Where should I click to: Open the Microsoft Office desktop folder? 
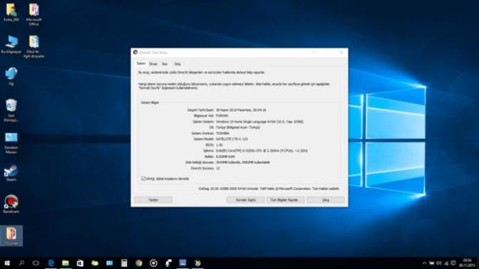pyautogui.click(x=34, y=14)
